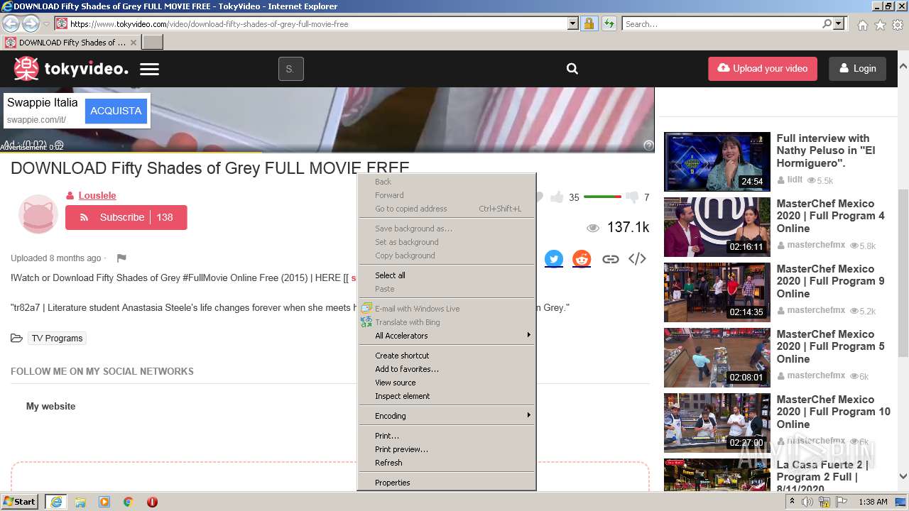Click the clock showing 1:38 AM
This screenshot has height=511, width=909.
pos(873,502)
